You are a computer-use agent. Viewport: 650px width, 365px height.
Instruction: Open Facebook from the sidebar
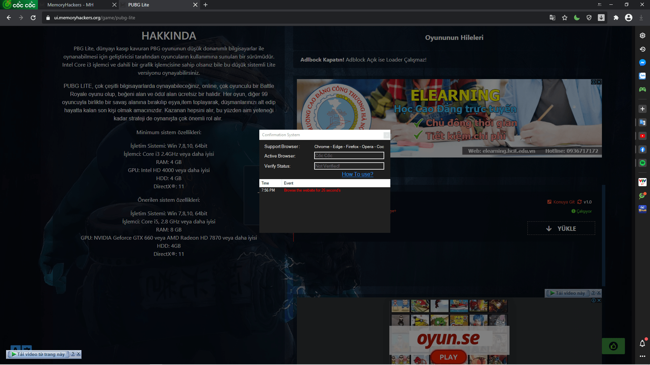[643, 149]
